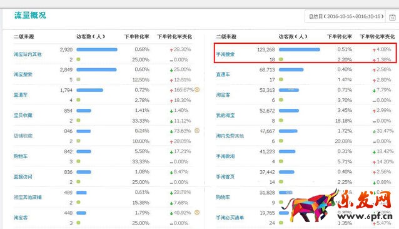The image size is (399, 229).
Task: Open the 宝贝收藏 source link
Action: pyautogui.click(x=23, y=115)
